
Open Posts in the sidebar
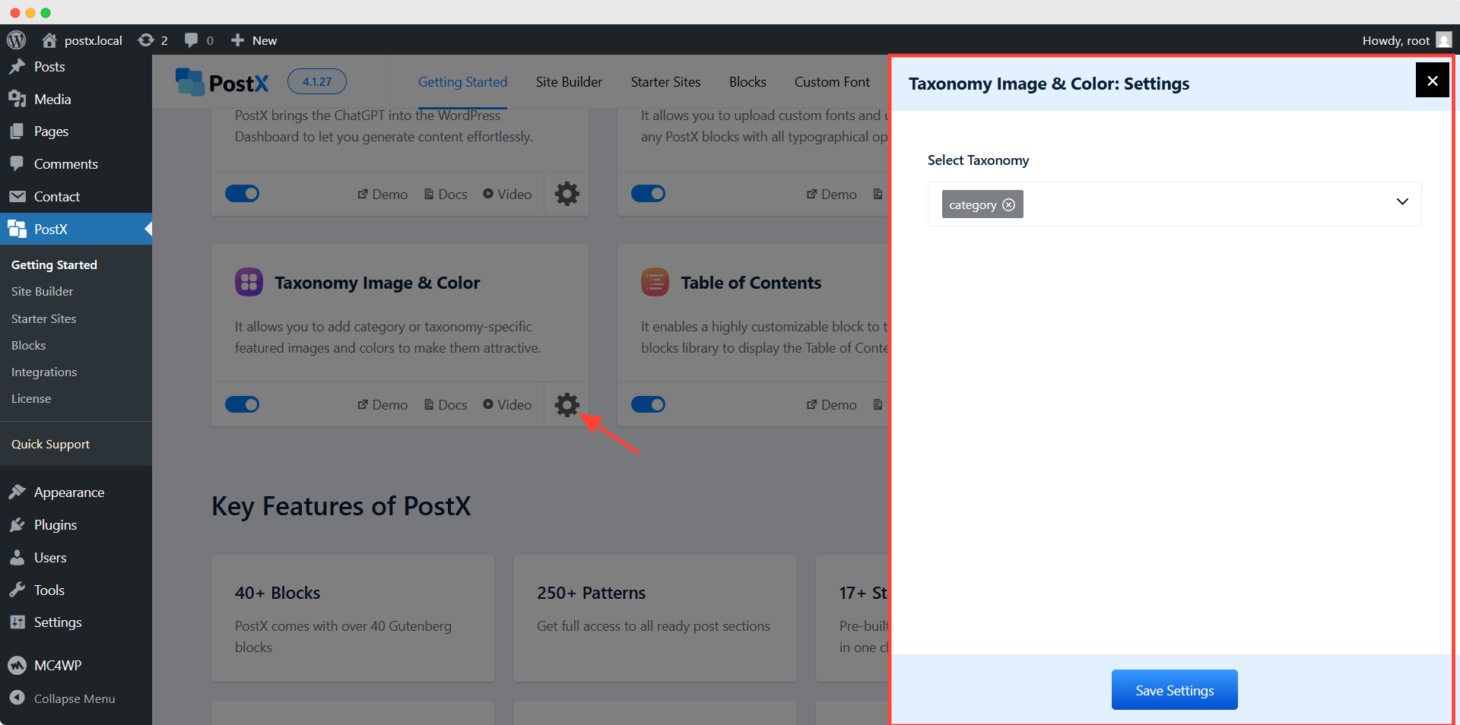76,67
